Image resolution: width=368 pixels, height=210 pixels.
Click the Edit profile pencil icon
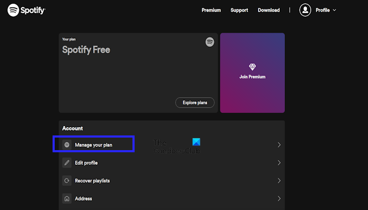(67, 163)
